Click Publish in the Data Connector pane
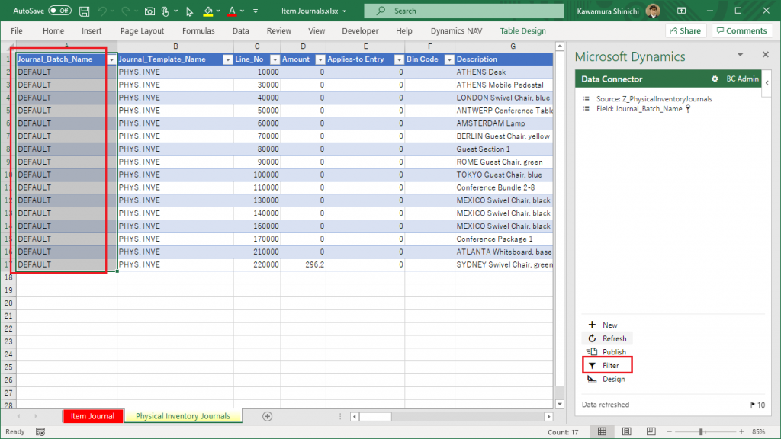The image size is (781, 439). pos(606,352)
